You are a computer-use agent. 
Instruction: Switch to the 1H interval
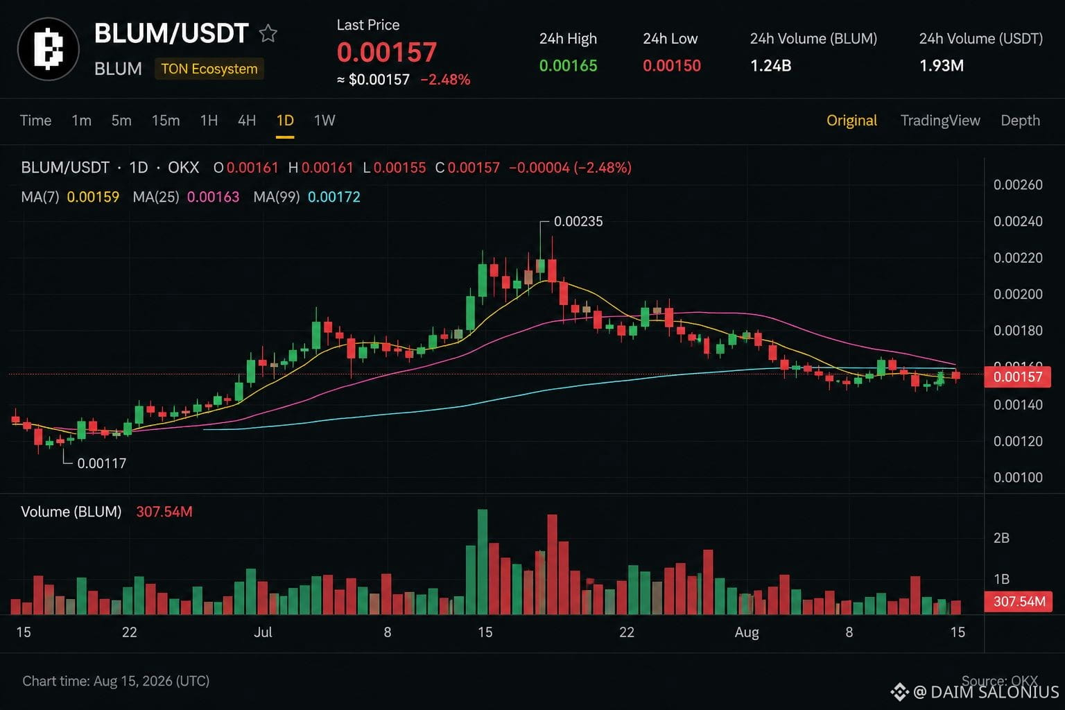pos(209,121)
